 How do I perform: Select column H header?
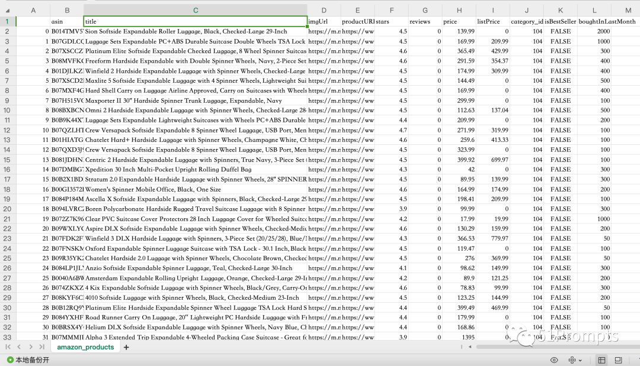coord(459,11)
